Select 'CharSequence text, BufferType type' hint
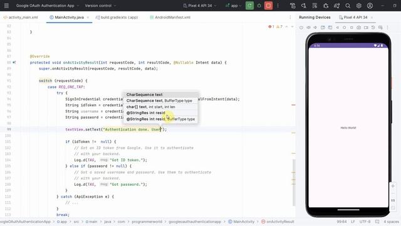The height and width of the screenshot is (226, 401). tap(160, 100)
